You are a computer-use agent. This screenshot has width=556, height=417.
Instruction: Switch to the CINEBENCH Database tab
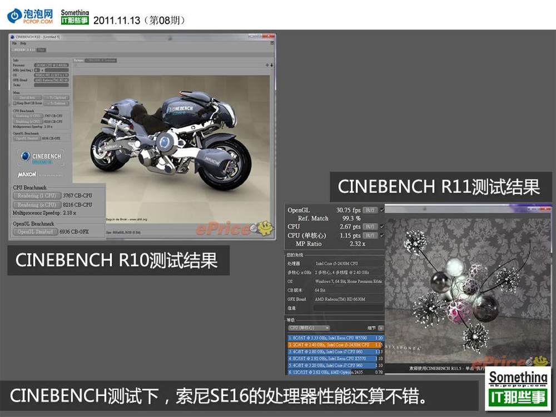101,60
